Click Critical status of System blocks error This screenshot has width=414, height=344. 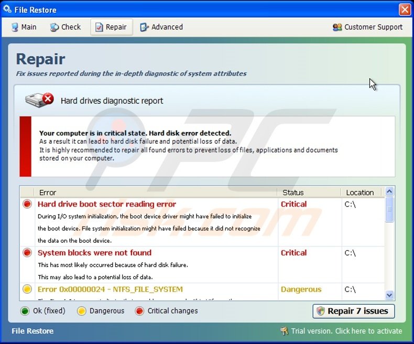click(x=293, y=253)
